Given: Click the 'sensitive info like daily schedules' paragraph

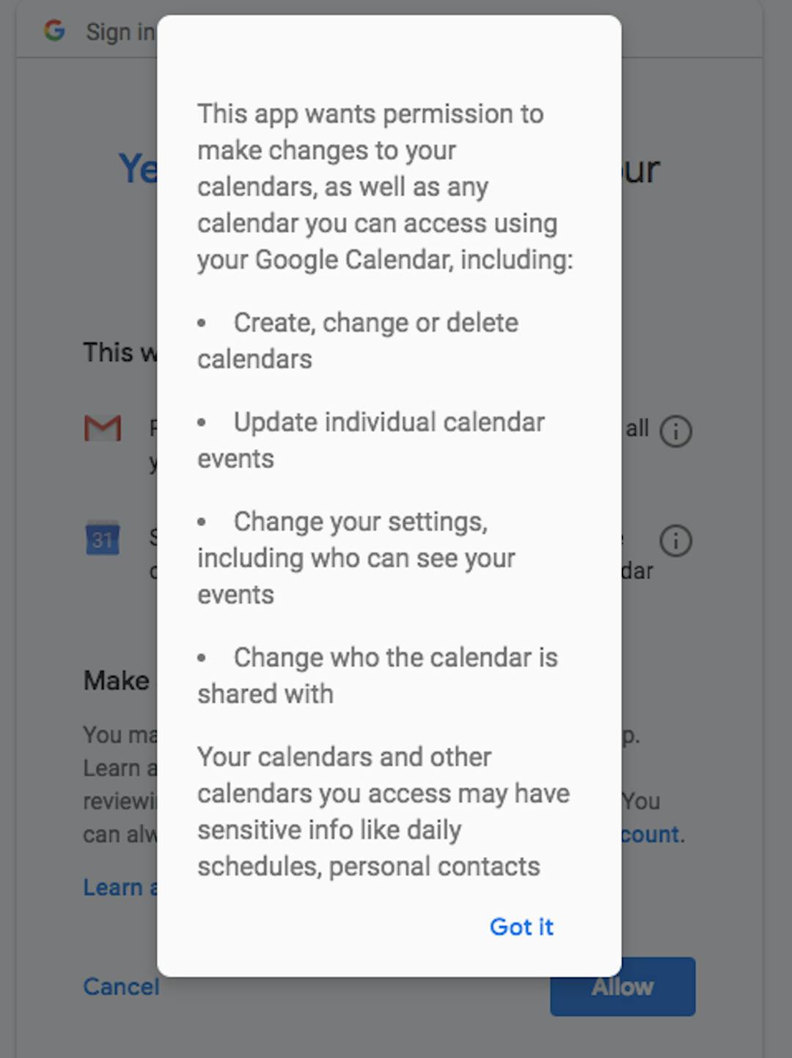Looking at the screenshot, I should [384, 811].
